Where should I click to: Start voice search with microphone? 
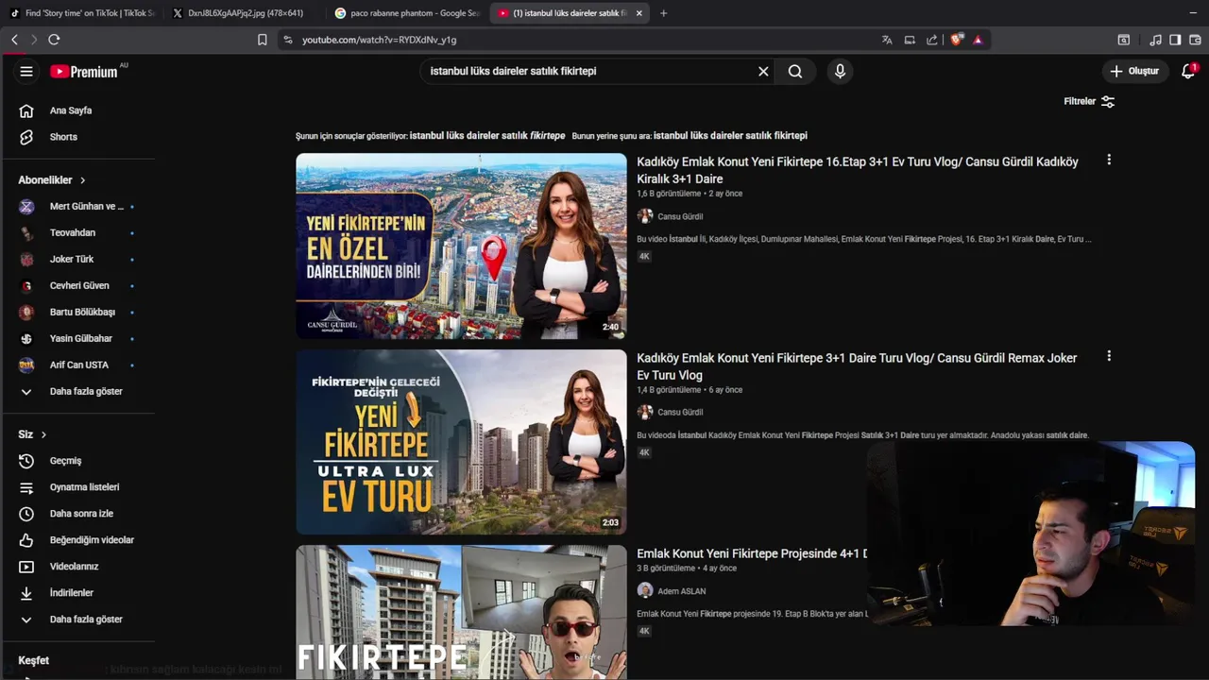[x=840, y=72]
